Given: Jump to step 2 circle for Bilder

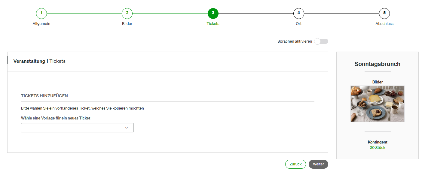Looking at the screenshot, I should pyautogui.click(x=127, y=14).
